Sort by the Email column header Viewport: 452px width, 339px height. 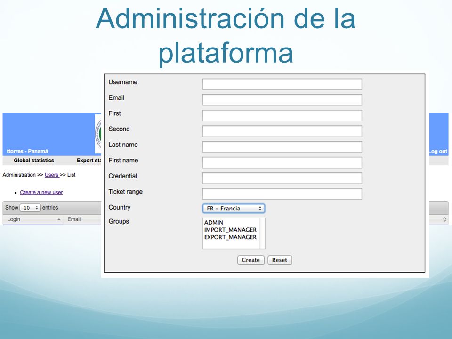pyautogui.click(x=82, y=219)
